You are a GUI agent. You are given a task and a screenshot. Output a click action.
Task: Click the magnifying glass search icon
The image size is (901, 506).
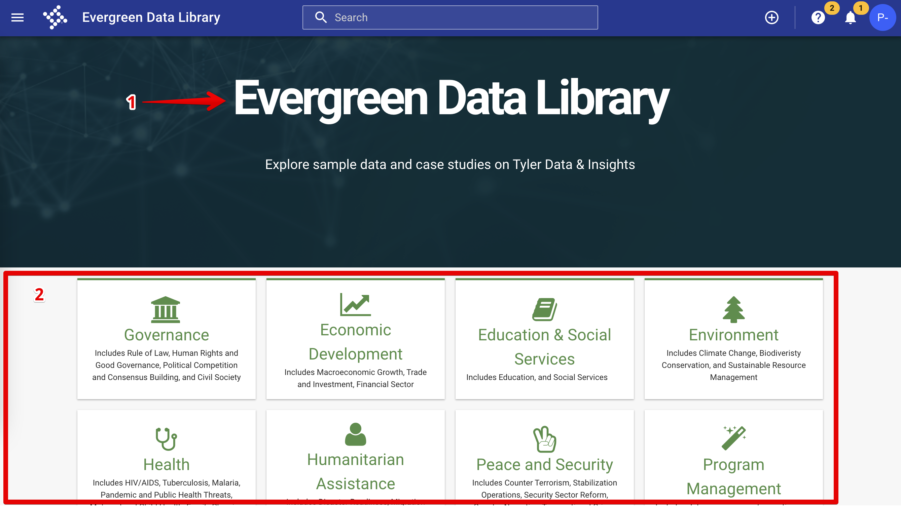tap(321, 17)
